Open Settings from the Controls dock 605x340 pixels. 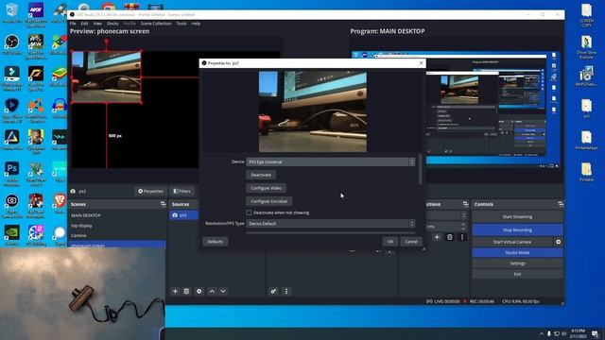tap(517, 263)
